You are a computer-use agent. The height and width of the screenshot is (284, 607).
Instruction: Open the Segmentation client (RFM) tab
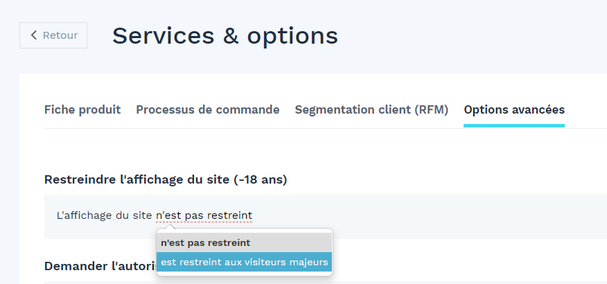371,110
